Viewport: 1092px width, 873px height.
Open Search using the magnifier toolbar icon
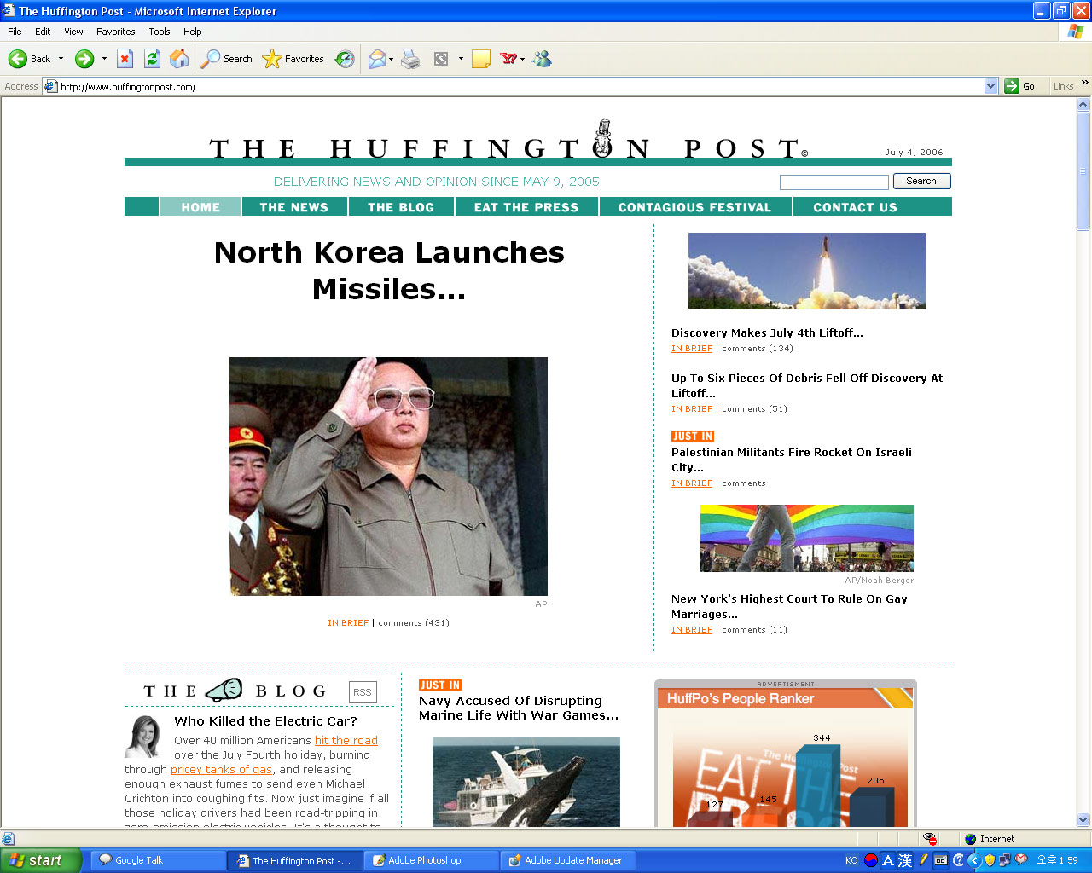point(210,59)
